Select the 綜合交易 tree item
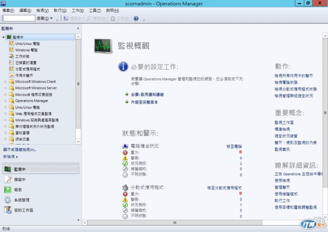The image size is (328, 232). point(22,139)
